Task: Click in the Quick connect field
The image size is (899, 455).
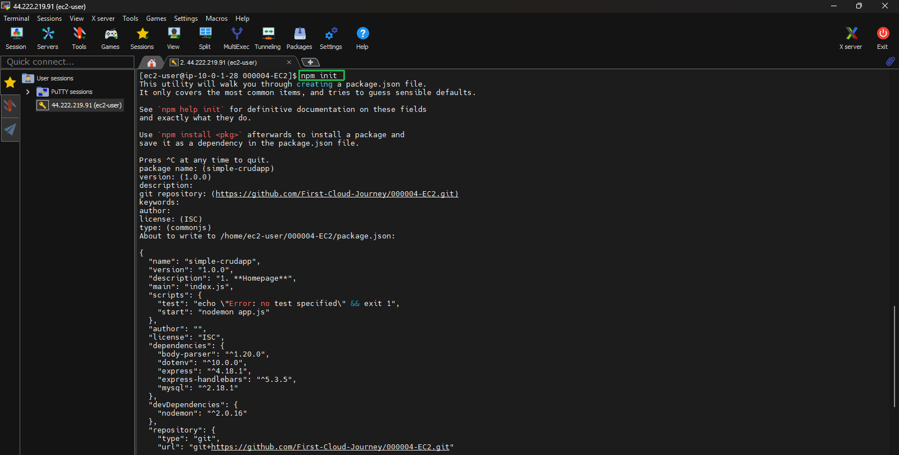Action: [x=67, y=62]
